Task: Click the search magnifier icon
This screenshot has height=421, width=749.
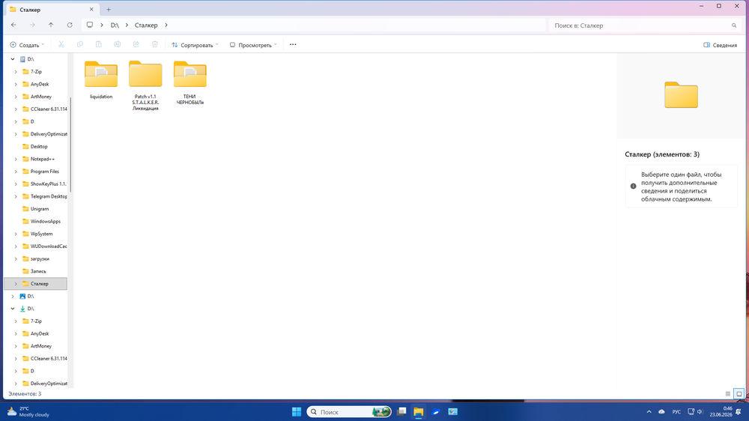Action: coord(734,25)
